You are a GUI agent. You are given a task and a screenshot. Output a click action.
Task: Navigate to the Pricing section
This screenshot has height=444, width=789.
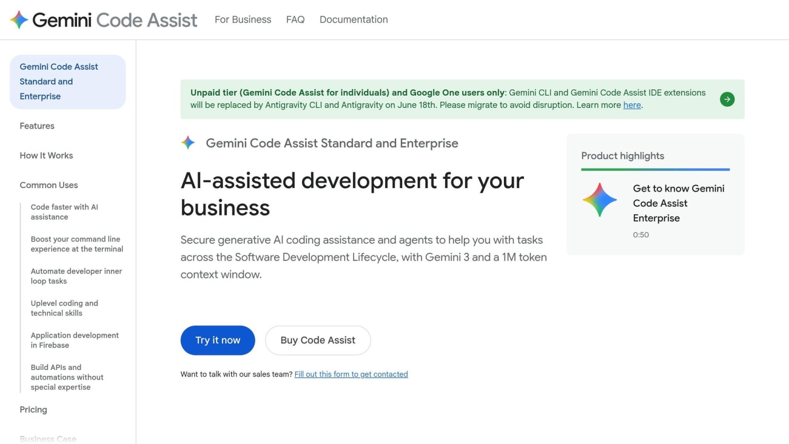pos(33,410)
